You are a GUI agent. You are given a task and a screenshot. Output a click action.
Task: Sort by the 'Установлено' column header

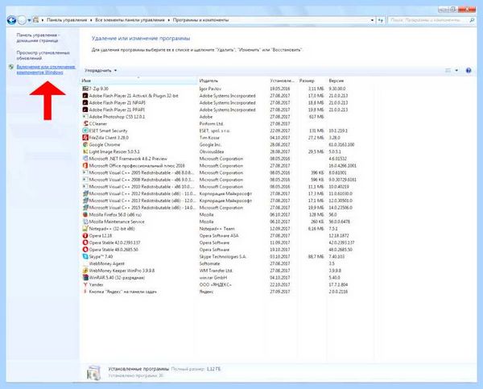point(283,81)
